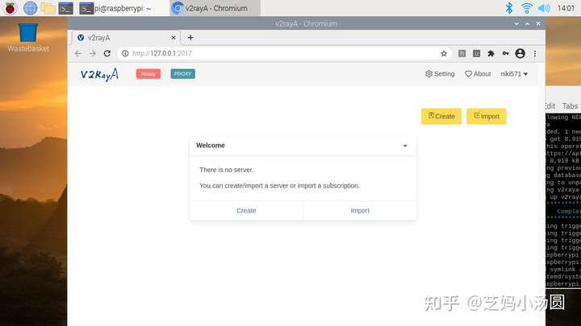This screenshot has width=581, height=326.
Task: Open the Chromium three-dot menu
Action: click(x=535, y=54)
